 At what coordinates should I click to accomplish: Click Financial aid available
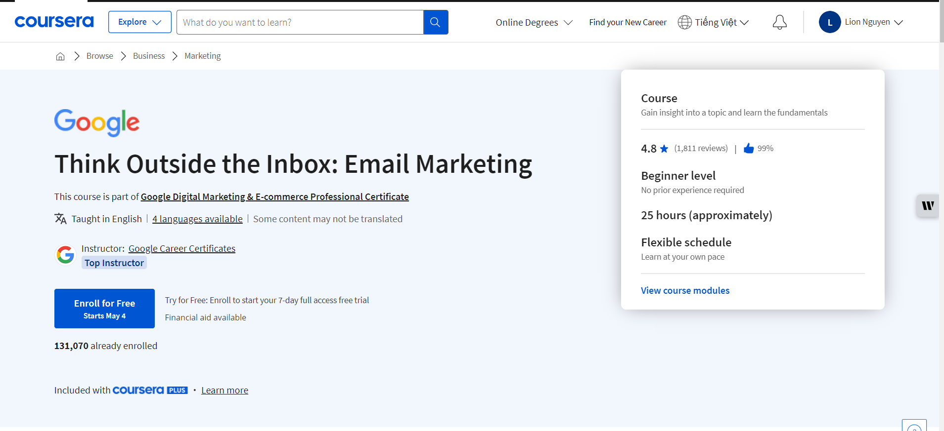[x=205, y=317]
